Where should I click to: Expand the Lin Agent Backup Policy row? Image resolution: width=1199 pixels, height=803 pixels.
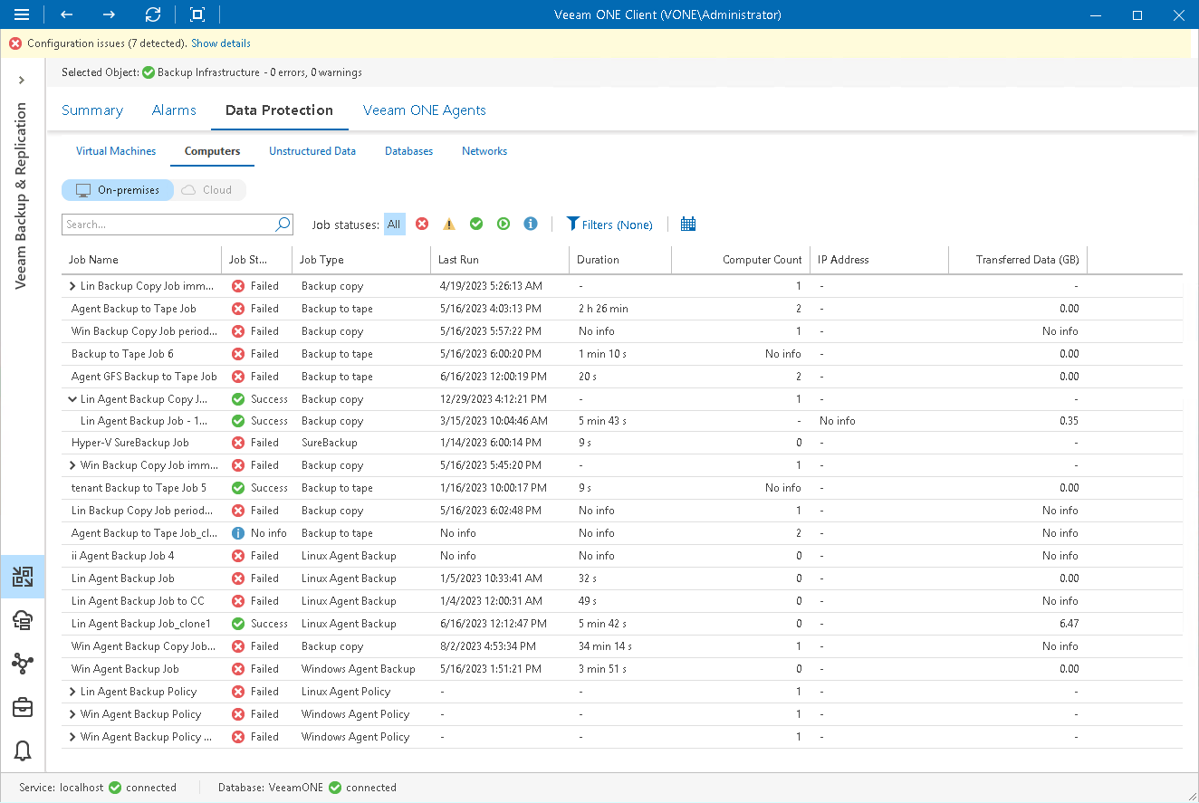72,692
